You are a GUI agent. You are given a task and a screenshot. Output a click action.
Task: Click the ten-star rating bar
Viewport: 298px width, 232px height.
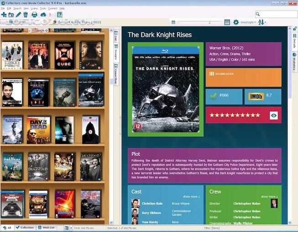(235, 115)
